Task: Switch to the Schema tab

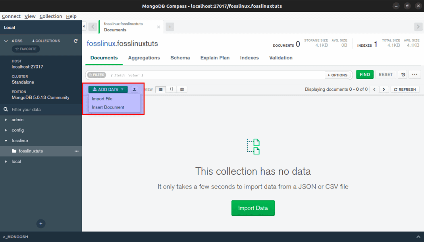Action: click(180, 58)
